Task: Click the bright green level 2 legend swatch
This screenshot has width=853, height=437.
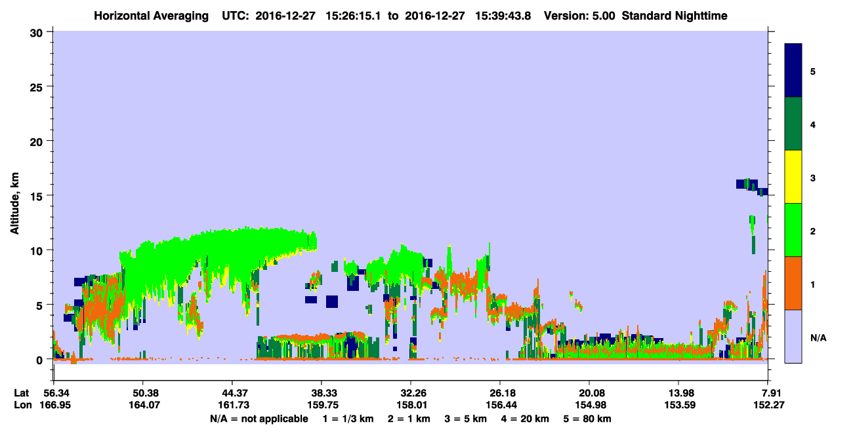Action: (x=794, y=230)
